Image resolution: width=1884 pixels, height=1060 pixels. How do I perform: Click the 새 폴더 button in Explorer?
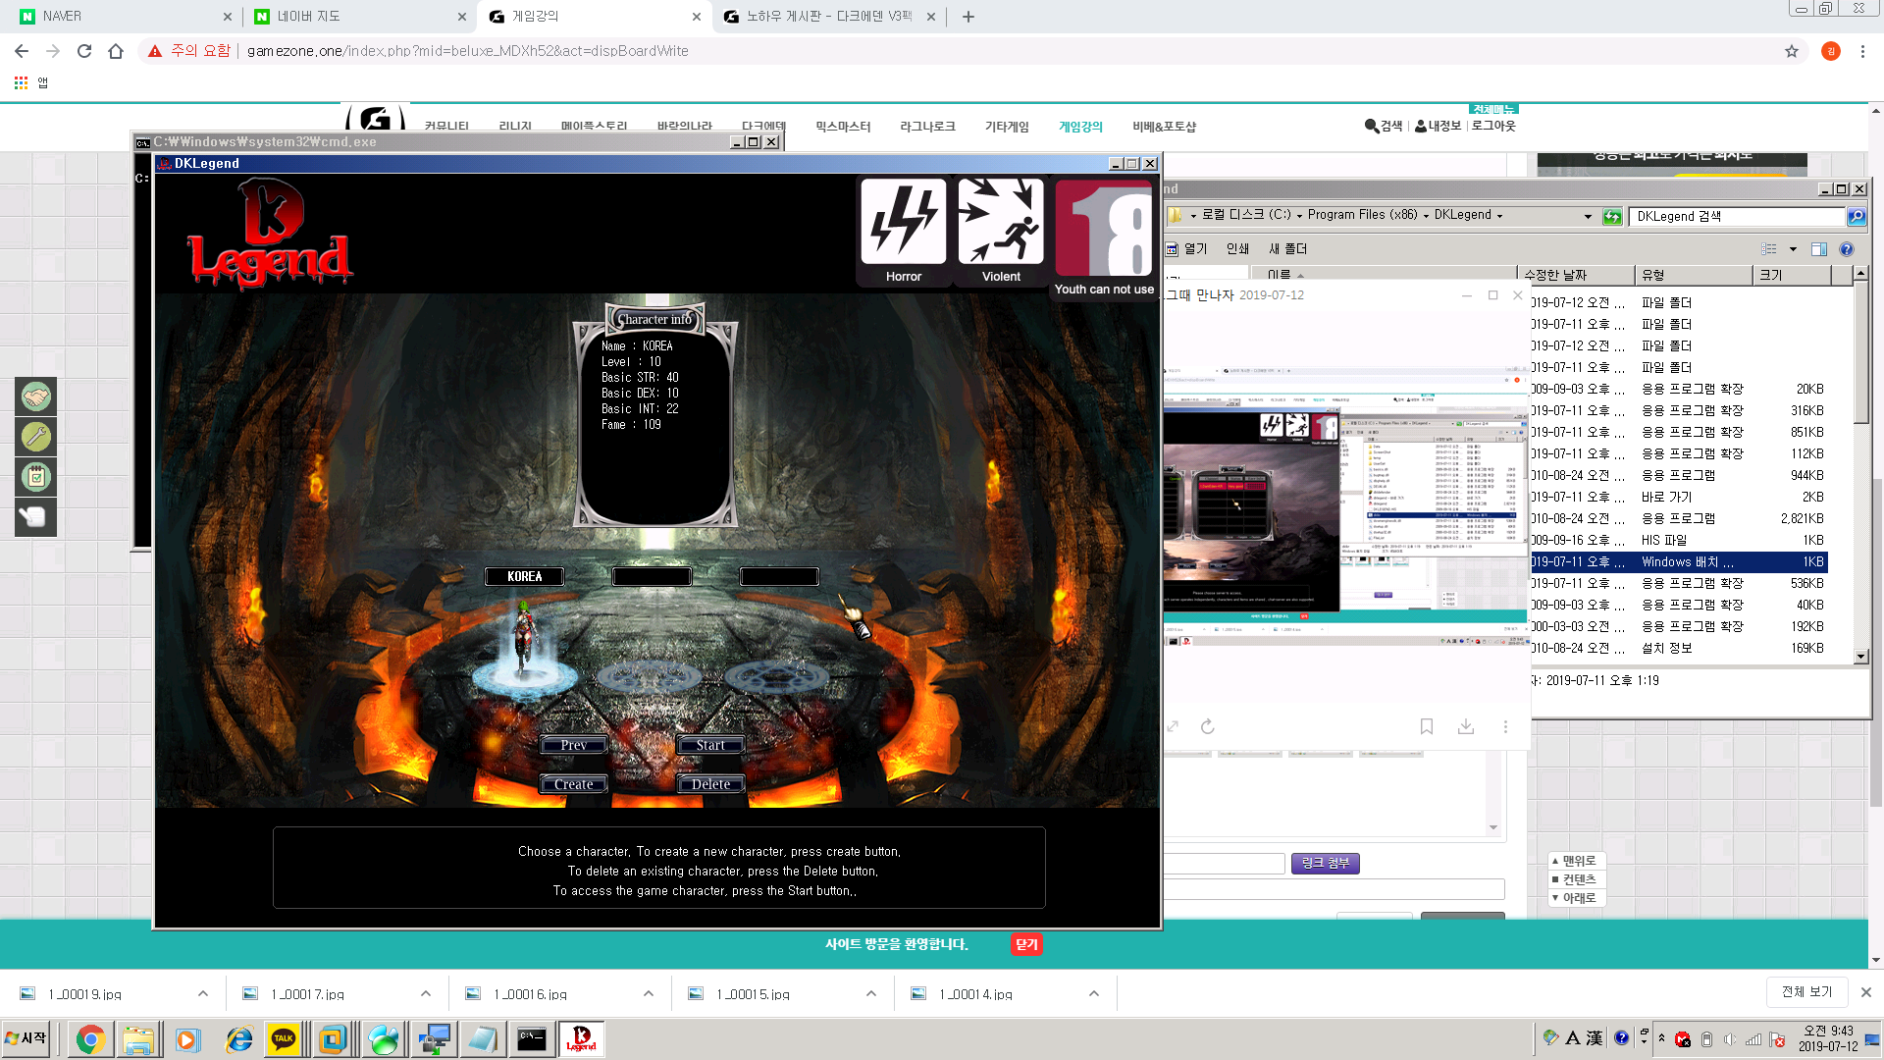pos(1287,249)
